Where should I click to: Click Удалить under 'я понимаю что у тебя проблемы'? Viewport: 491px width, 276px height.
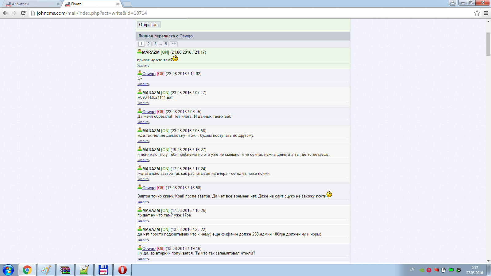(x=143, y=160)
